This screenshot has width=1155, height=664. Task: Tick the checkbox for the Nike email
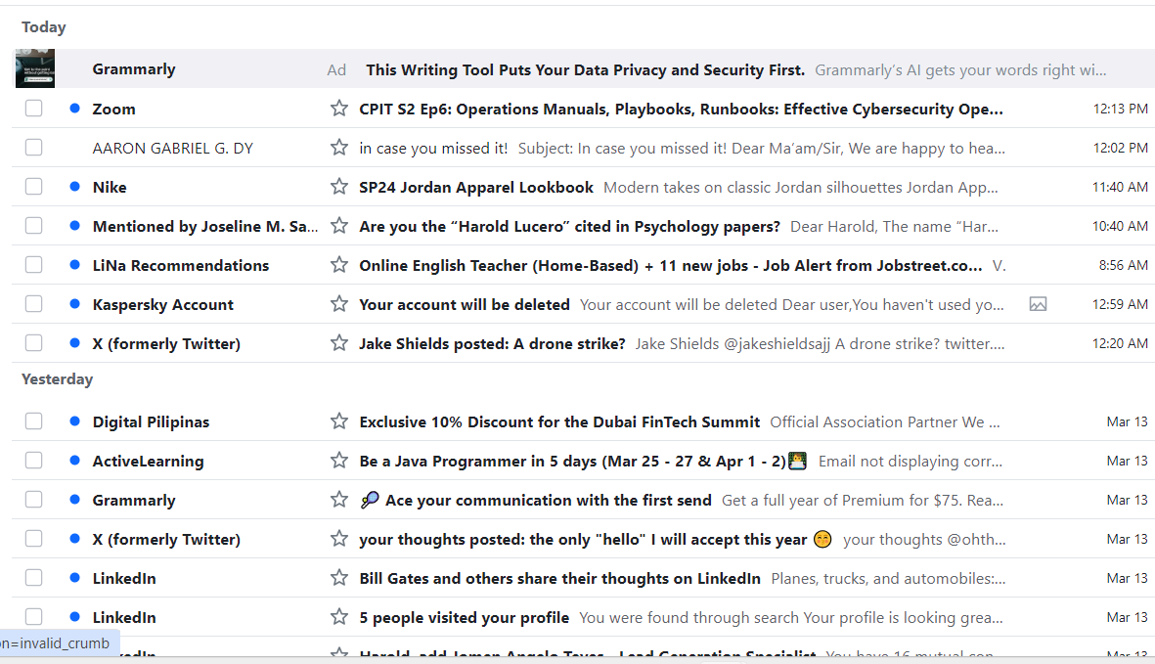point(34,187)
